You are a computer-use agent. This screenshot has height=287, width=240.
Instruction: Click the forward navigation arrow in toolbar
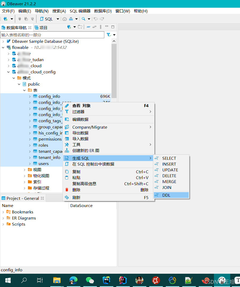pos(102,19)
